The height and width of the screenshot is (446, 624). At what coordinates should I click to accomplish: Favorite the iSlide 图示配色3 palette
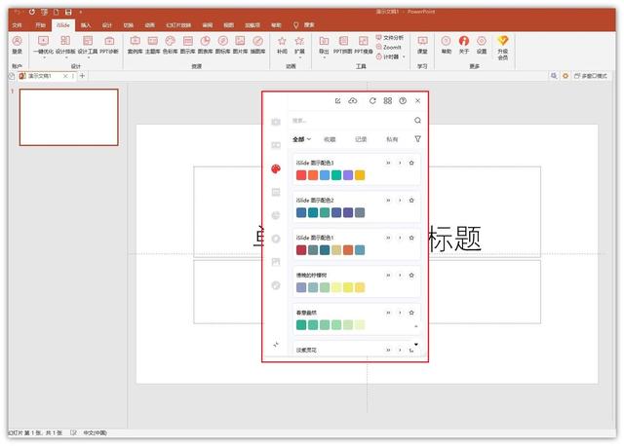(x=411, y=163)
